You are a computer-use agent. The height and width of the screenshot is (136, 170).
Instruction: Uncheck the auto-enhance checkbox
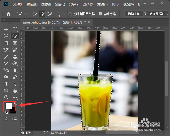[x=100, y=14]
